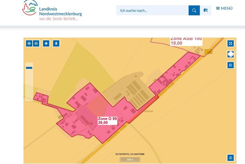The height and width of the screenshot is (164, 245).
Task: Open folder search icon beside search
Action: [206, 10]
